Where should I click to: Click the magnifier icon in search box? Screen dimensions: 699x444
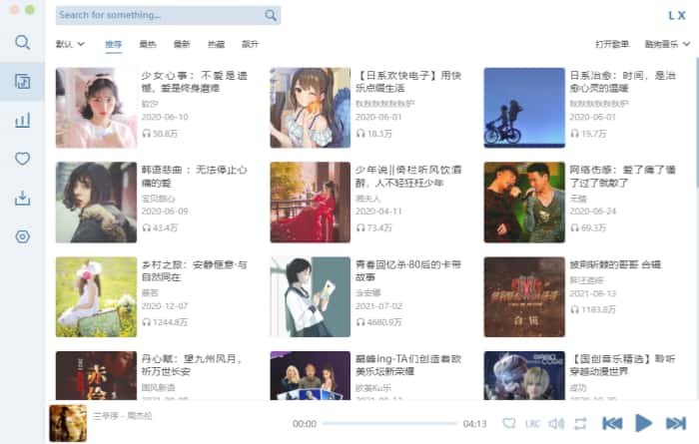271,15
